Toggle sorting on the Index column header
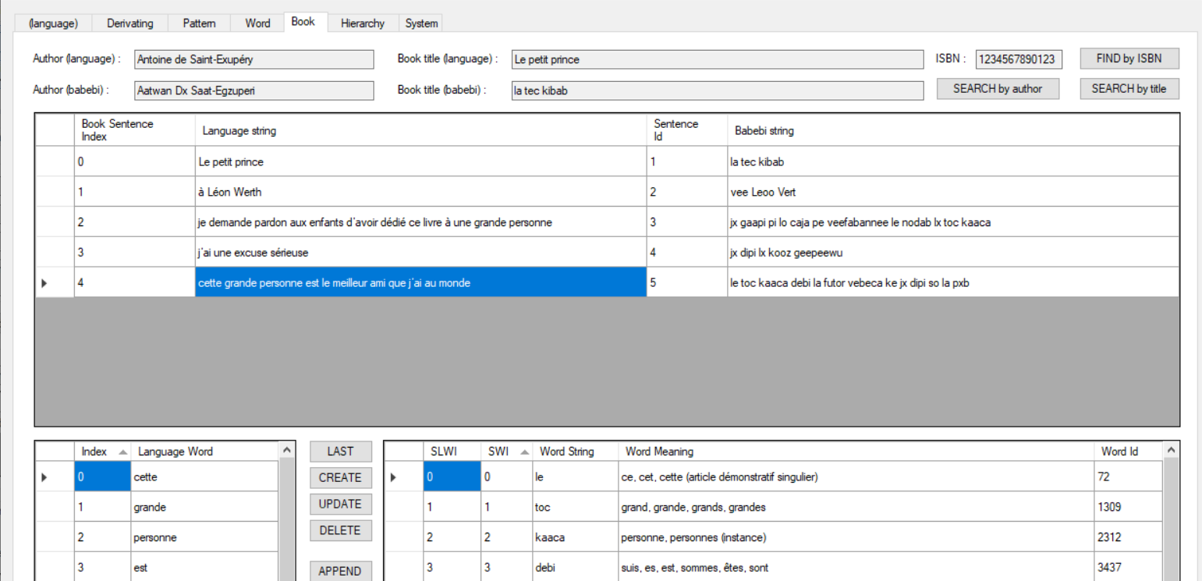This screenshot has height=581, width=1202. (x=93, y=451)
